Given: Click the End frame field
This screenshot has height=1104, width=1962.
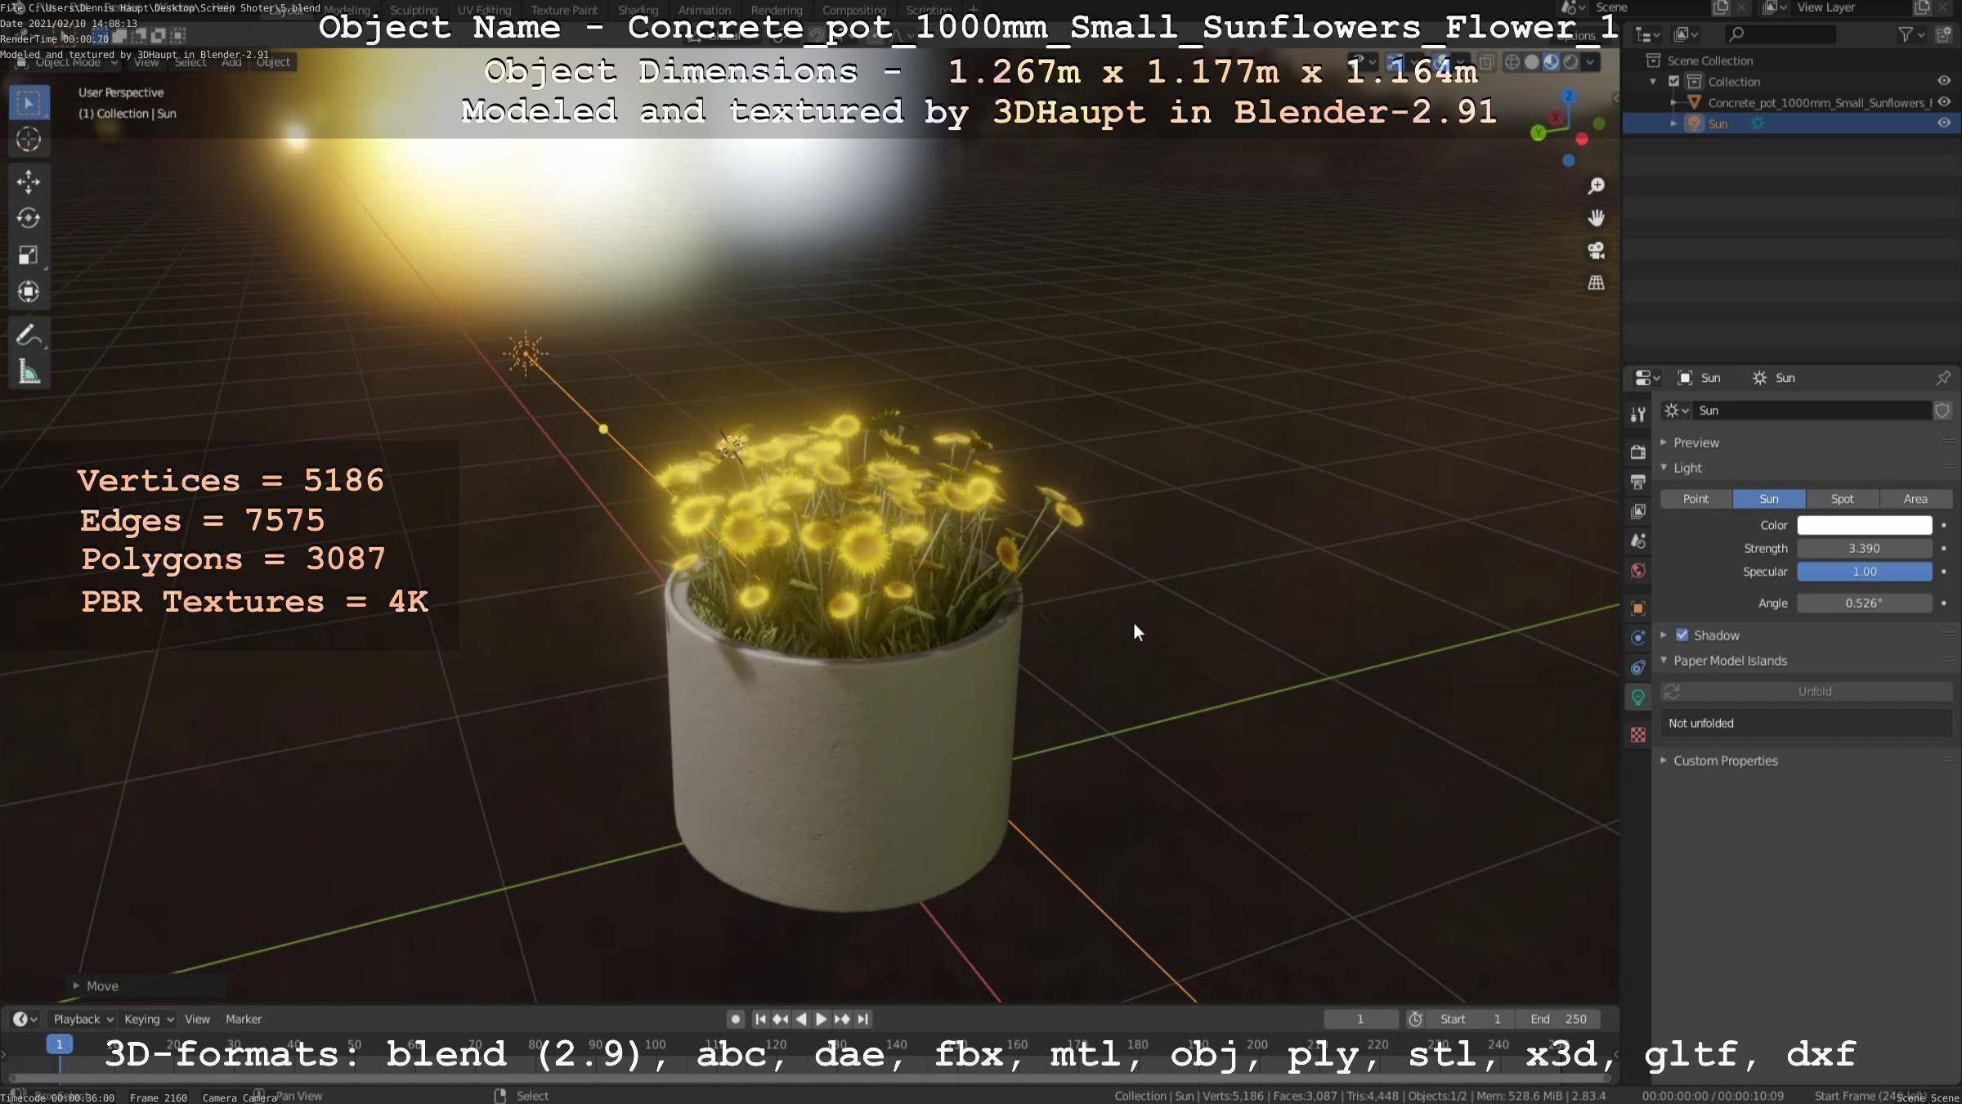Looking at the screenshot, I should [x=1558, y=1019].
